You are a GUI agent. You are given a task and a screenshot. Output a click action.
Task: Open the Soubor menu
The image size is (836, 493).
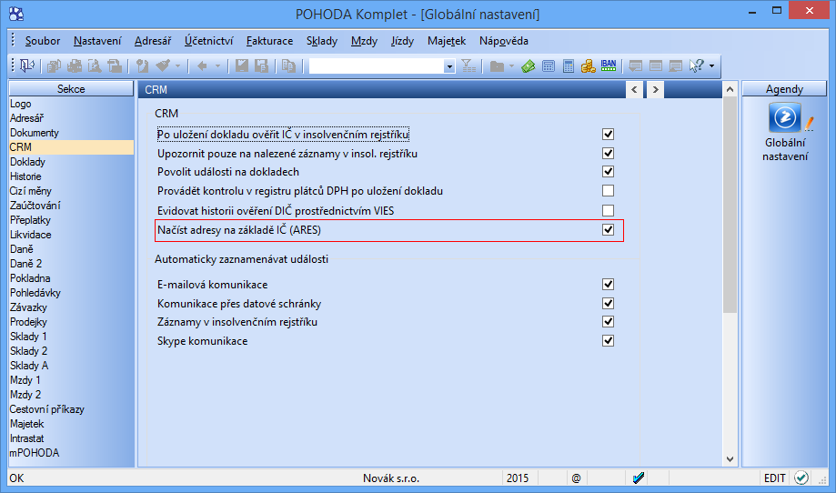click(x=43, y=41)
